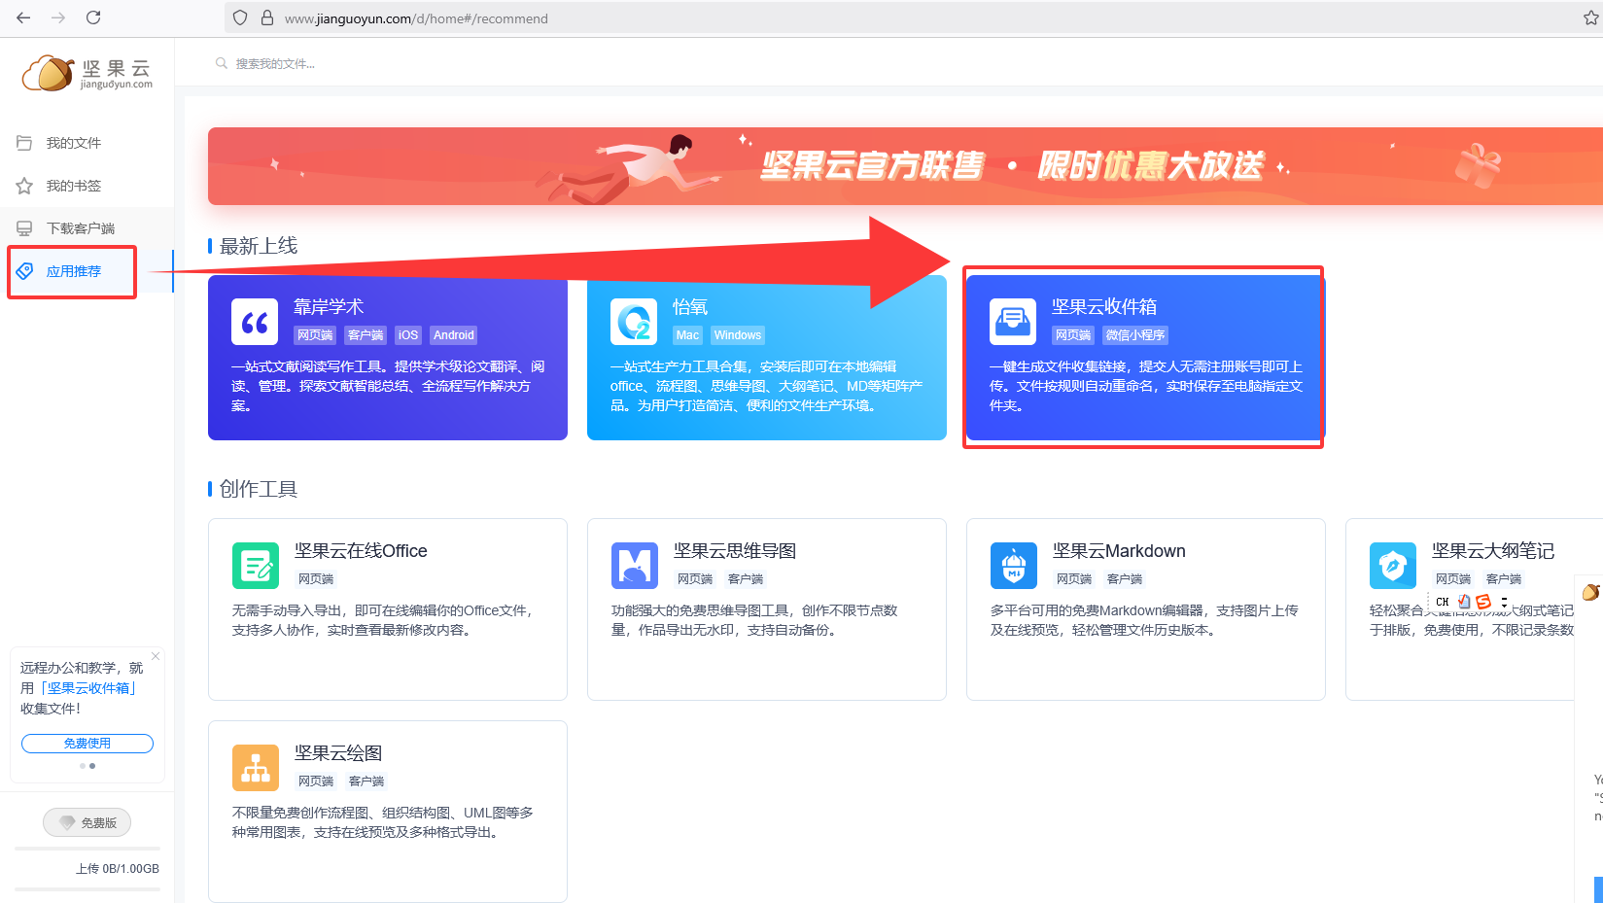The image size is (1603, 903).
Task: Click the Mac tag on 怡氧
Action: [x=687, y=335]
